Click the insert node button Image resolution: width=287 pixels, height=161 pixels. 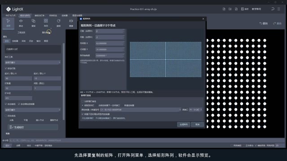pos(40,120)
